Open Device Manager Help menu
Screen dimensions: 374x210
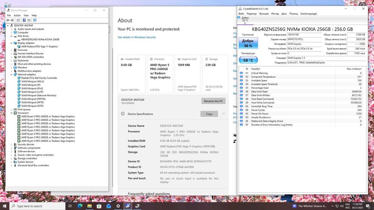coord(34,15)
